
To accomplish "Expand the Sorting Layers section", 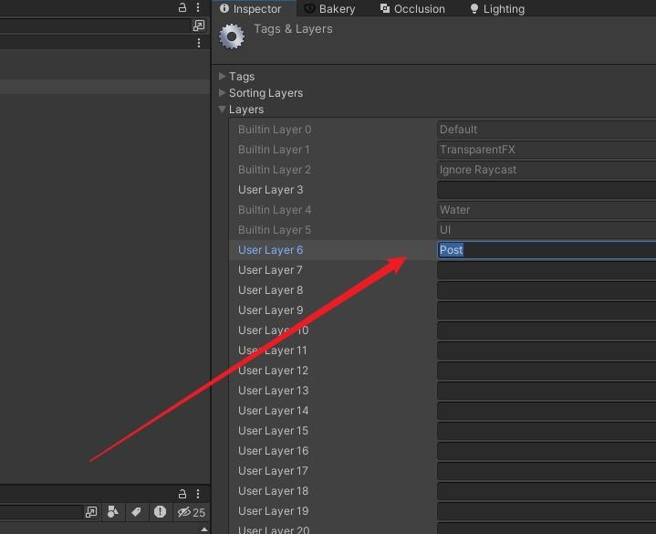I will click(222, 92).
